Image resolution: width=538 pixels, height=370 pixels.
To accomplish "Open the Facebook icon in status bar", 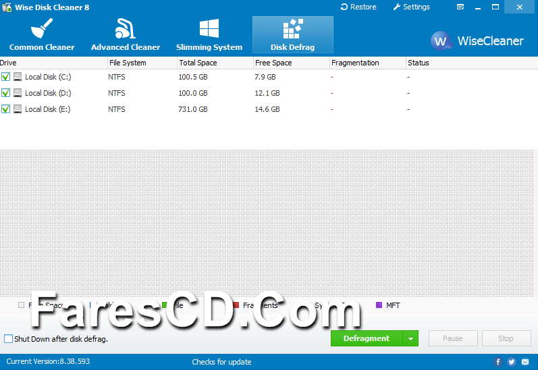I will (498, 362).
